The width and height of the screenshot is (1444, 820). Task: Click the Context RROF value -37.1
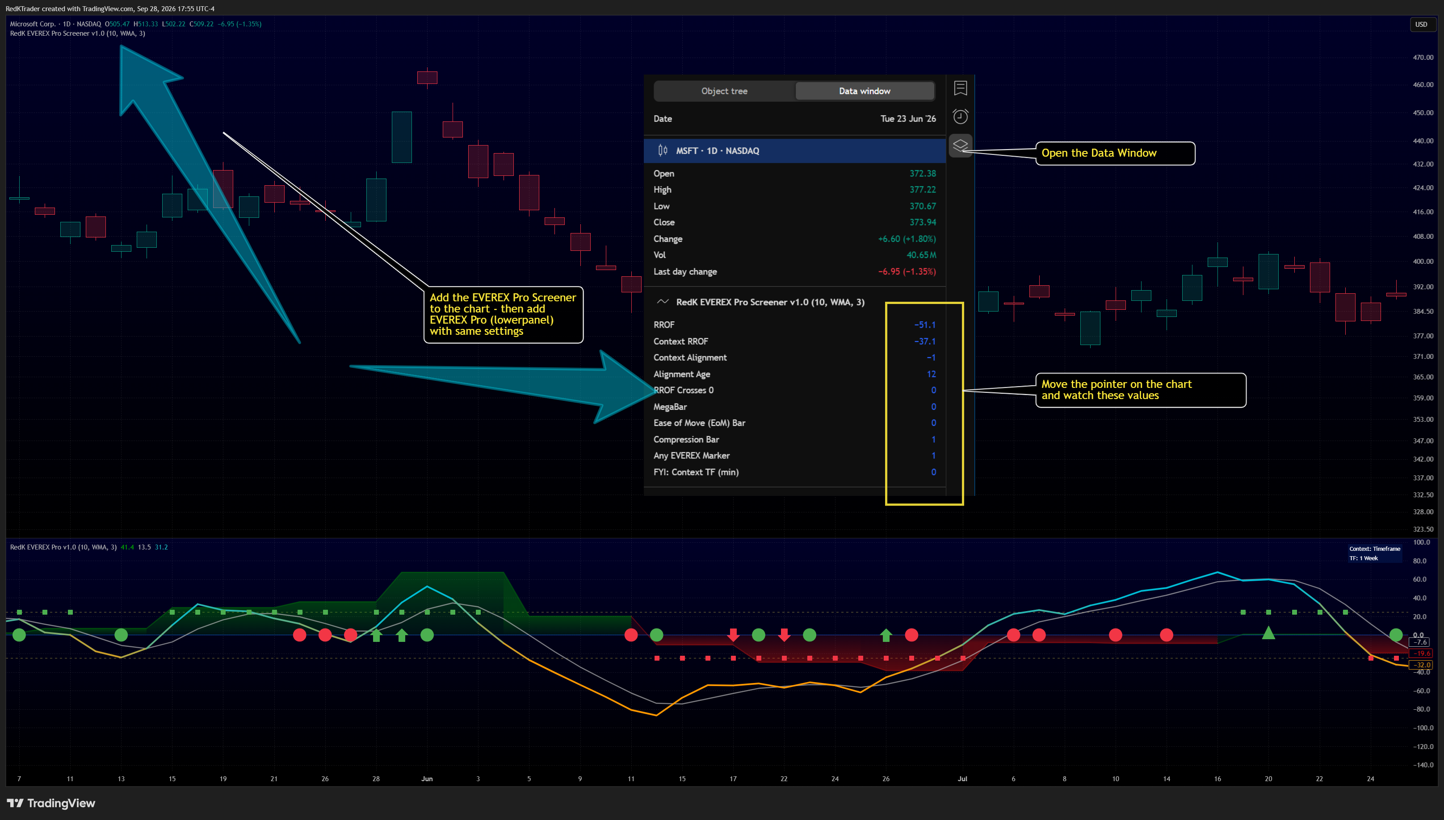(x=925, y=341)
